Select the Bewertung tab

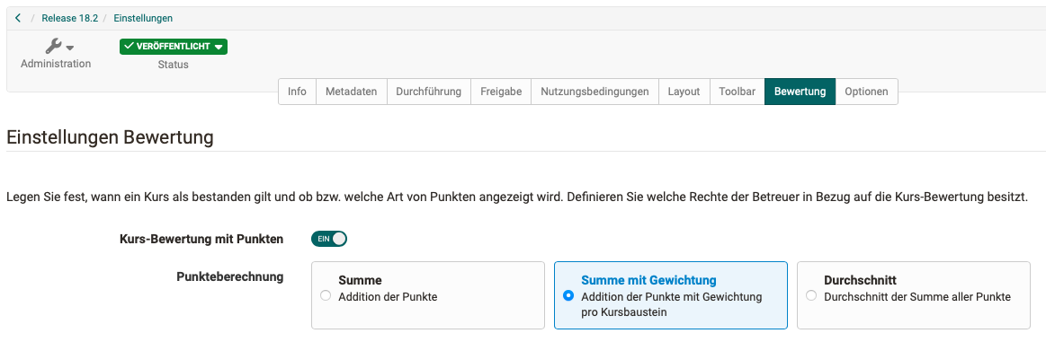[800, 92]
